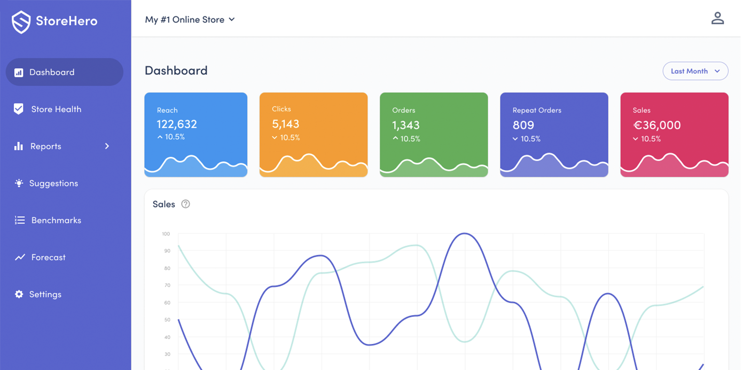741x370 pixels.
Task: Go to Dashboard in the sidebar
Action: tap(65, 72)
